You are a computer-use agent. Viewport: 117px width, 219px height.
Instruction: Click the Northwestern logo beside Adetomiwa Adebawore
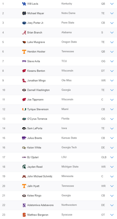[24, 205]
